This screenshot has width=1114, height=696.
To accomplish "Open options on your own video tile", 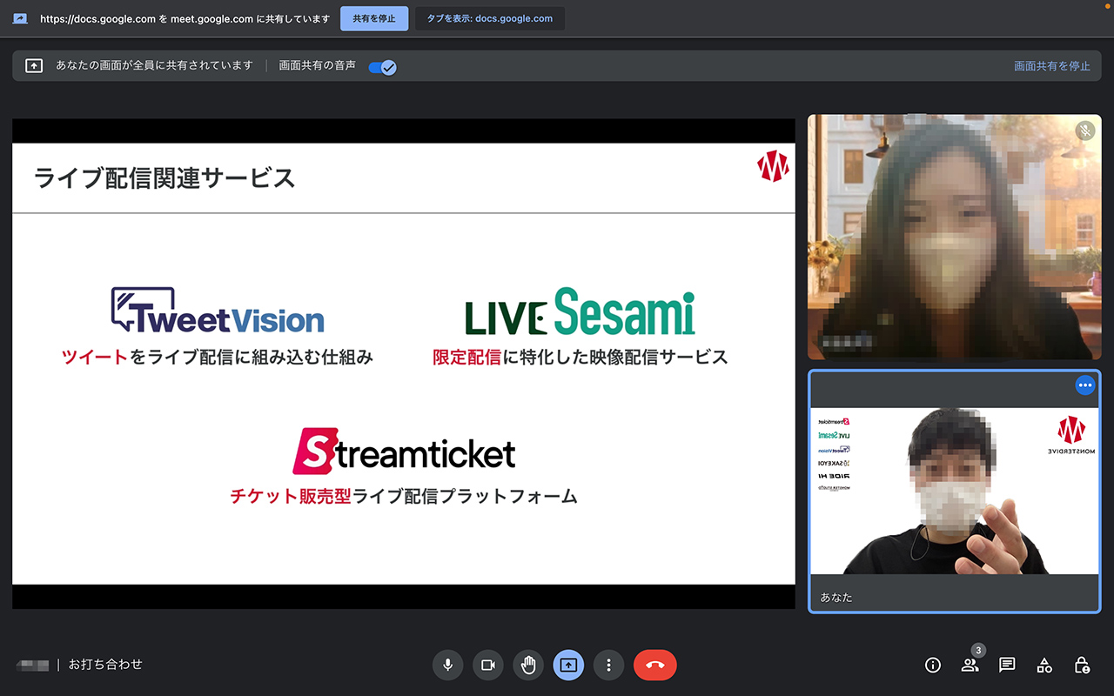I will [x=1084, y=385].
